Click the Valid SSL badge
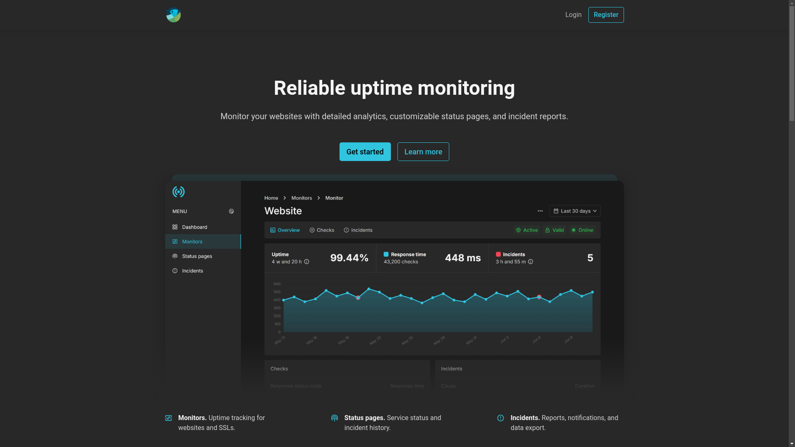 point(554,230)
